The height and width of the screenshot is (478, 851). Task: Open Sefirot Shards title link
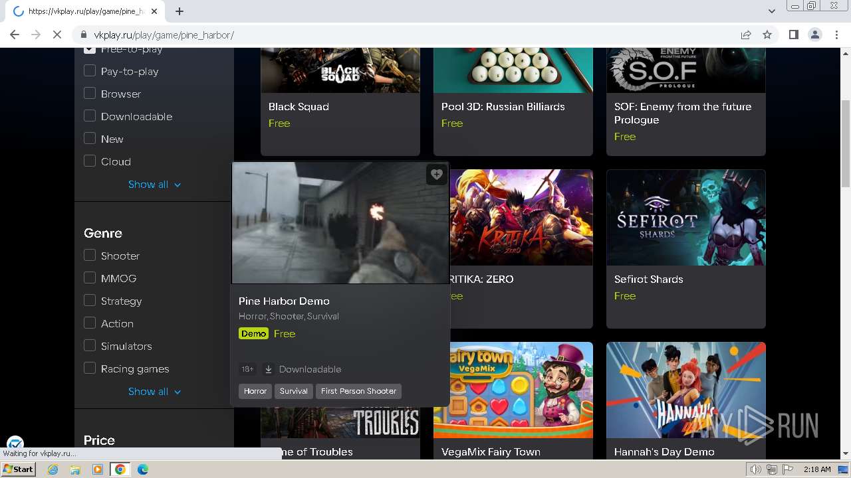tap(649, 279)
